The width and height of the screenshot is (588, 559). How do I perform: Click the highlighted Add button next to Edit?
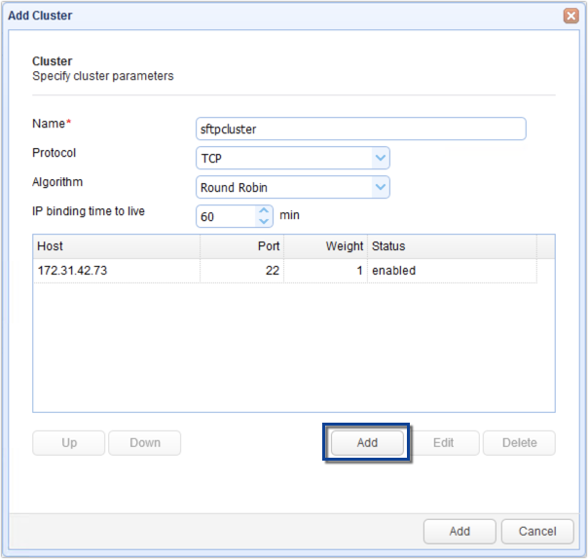click(x=367, y=443)
